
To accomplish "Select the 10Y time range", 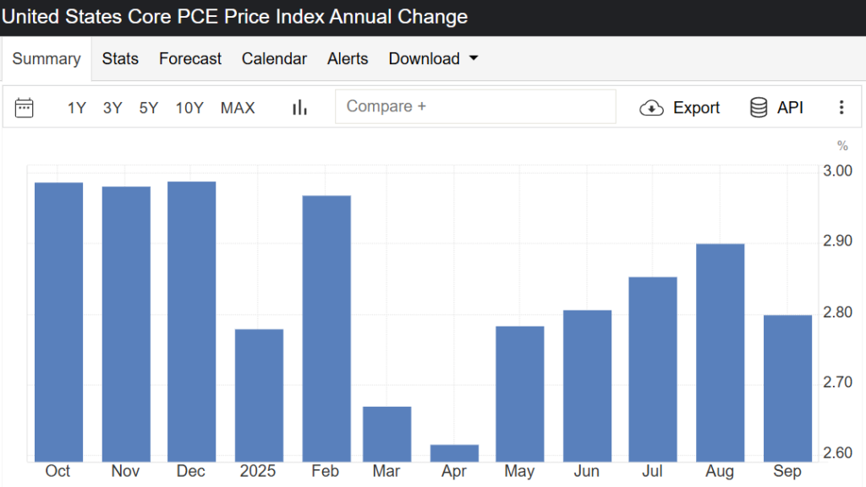I will [x=189, y=107].
